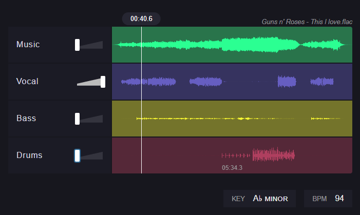Click the Music volume slider handle

tap(77, 45)
